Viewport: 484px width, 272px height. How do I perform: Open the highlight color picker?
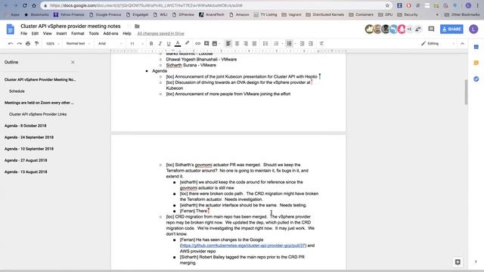coord(187,44)
